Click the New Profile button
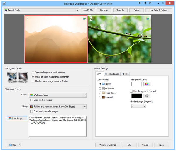This screenshot has width=176, height=151. (x=88, y=10)
